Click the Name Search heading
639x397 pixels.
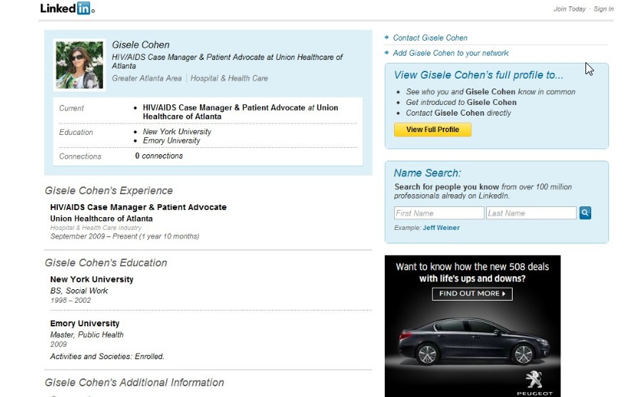point(427,174)
